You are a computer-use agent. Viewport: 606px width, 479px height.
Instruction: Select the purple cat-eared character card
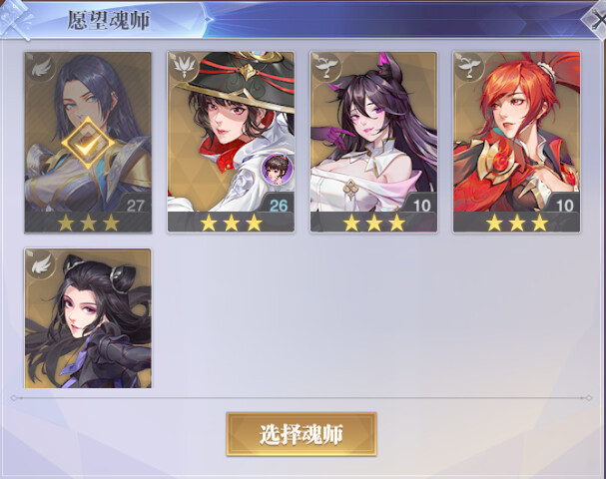373,143
